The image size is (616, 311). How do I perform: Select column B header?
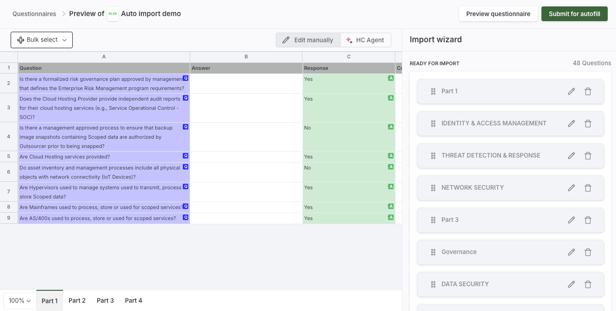pos(246,57)
